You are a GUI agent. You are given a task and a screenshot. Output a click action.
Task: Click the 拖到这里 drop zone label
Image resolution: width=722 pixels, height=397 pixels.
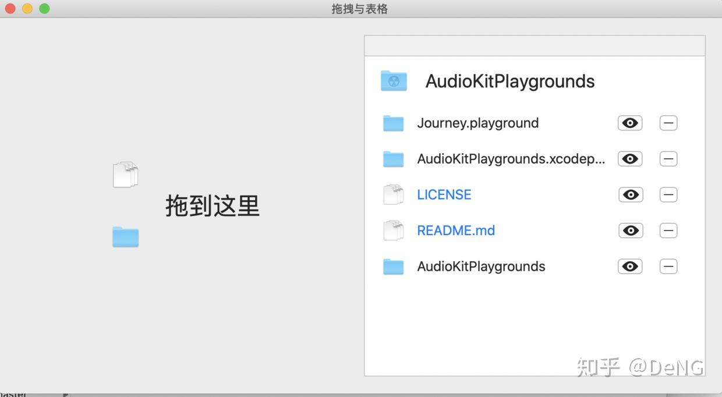(x=213, y=205)
